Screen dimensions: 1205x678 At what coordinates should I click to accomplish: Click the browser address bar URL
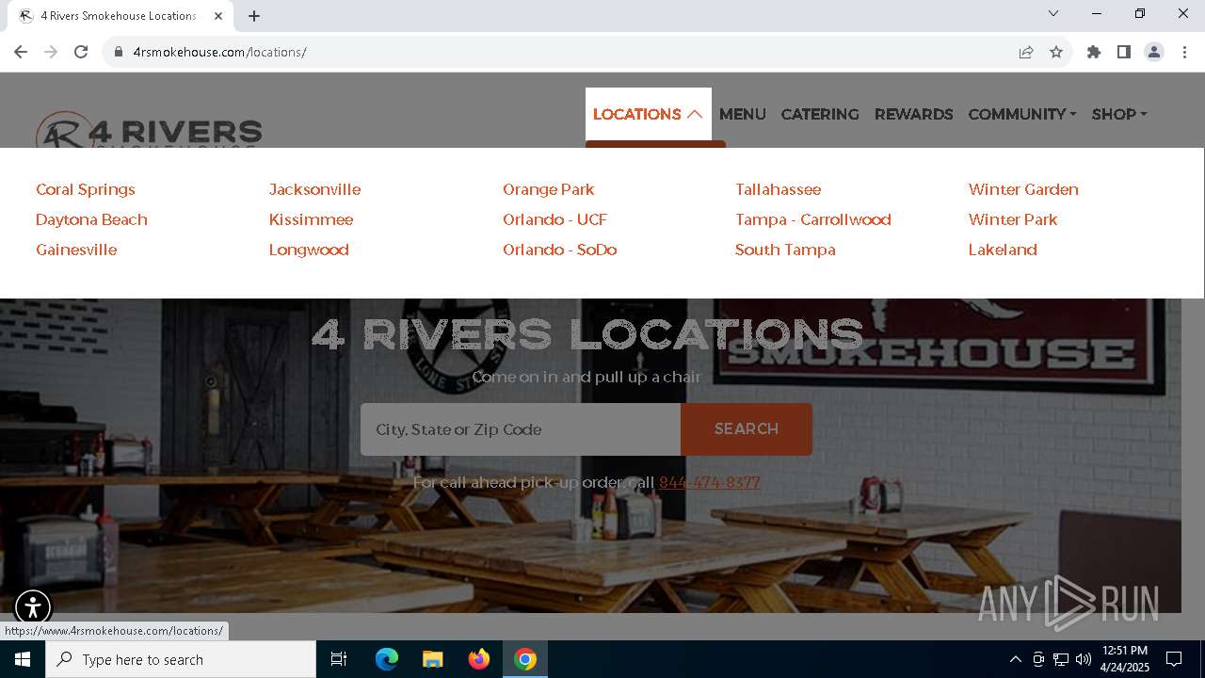(x=219, y=52)
